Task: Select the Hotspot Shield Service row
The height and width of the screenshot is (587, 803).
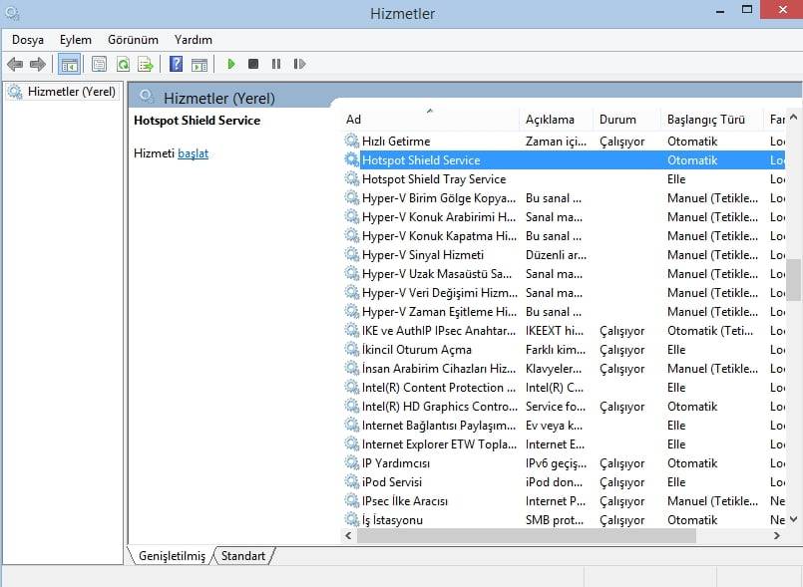Action: pos(564,160)
